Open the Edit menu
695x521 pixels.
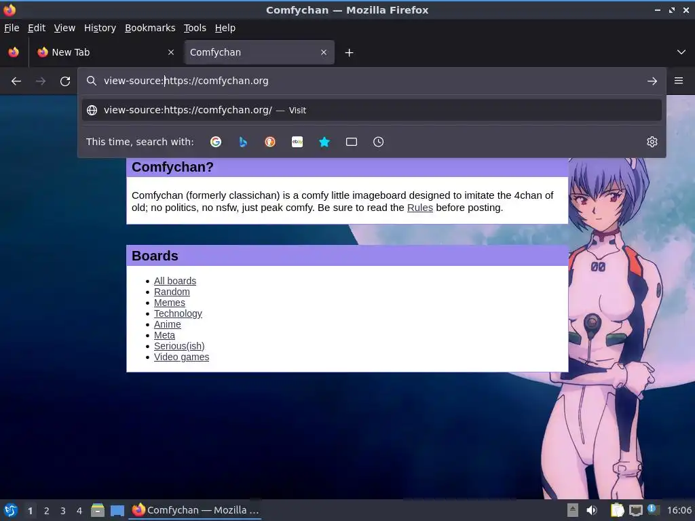(x=37, y=28)
